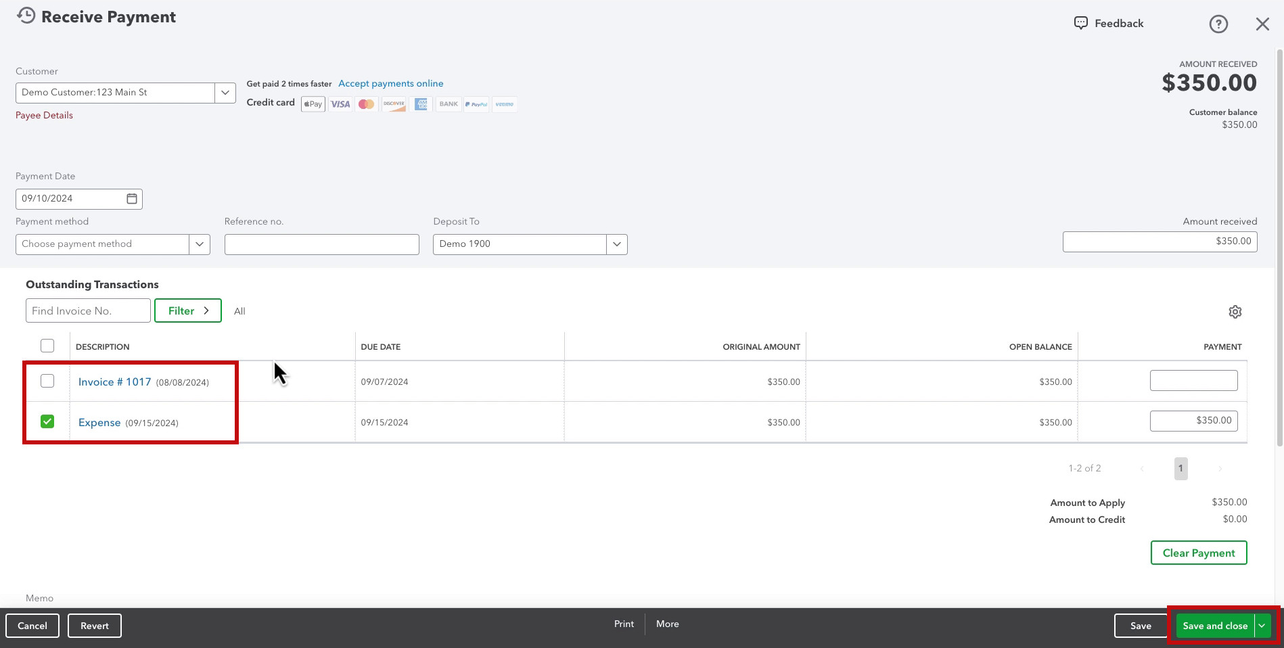Viewport: 1284px width, 648px height.
Task: Open the Feedback chat icon
Action: click(x=1081, y=23)
